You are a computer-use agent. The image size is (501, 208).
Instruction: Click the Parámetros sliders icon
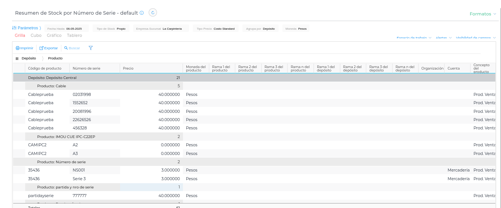tap(14, 28)
